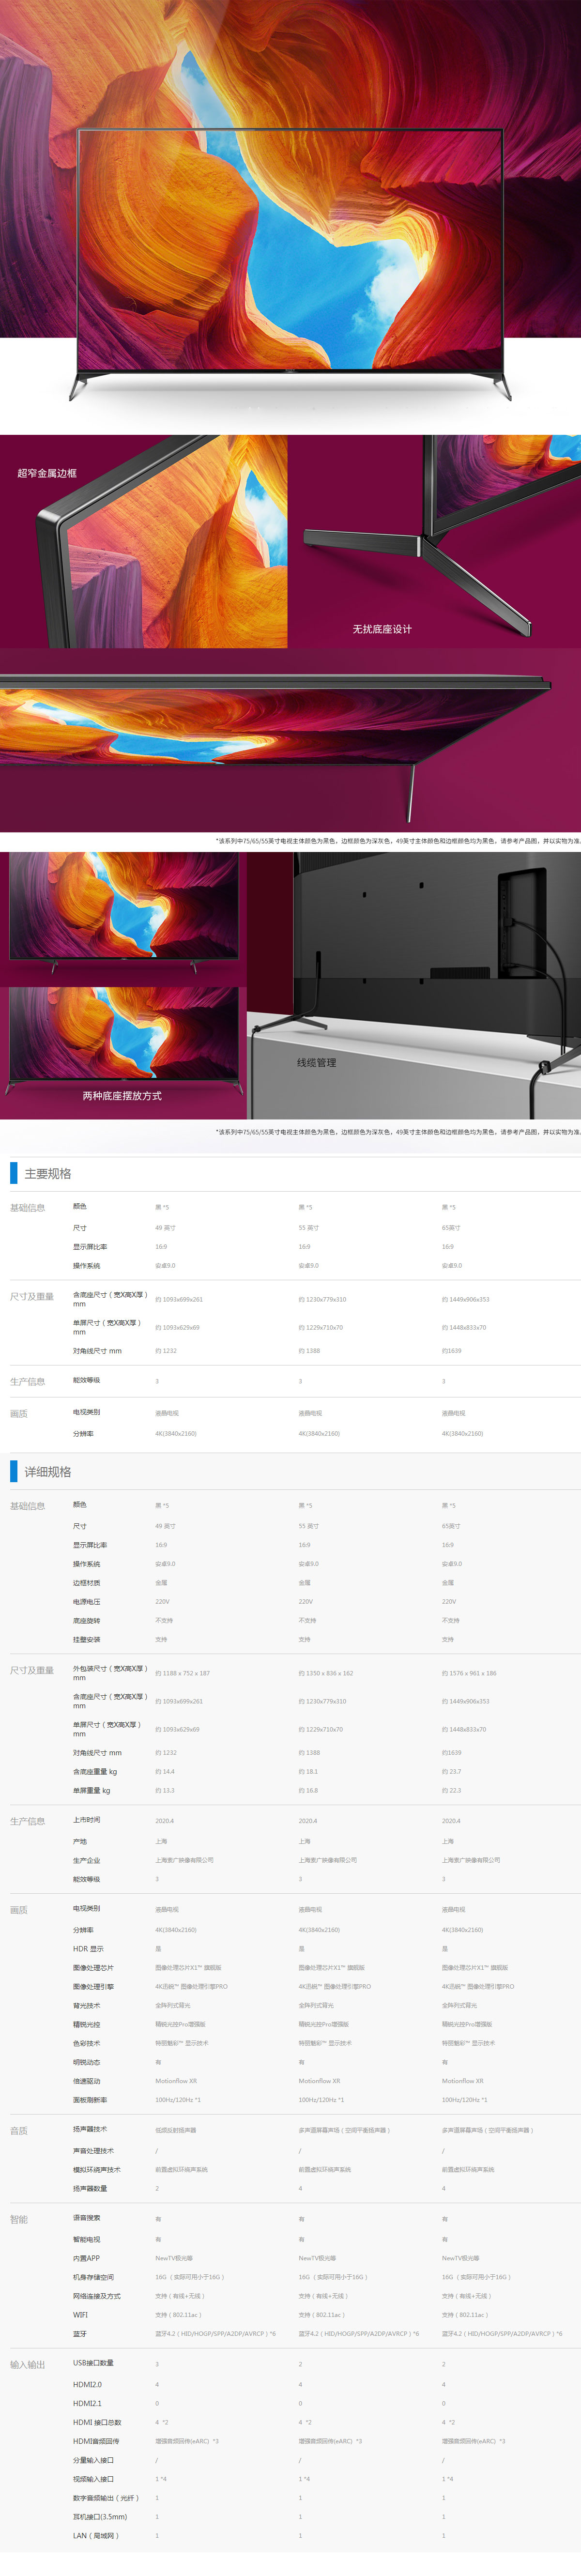581x2576 pixels.
Task: Click the '明锐动态' row label
Action: 87,2062
